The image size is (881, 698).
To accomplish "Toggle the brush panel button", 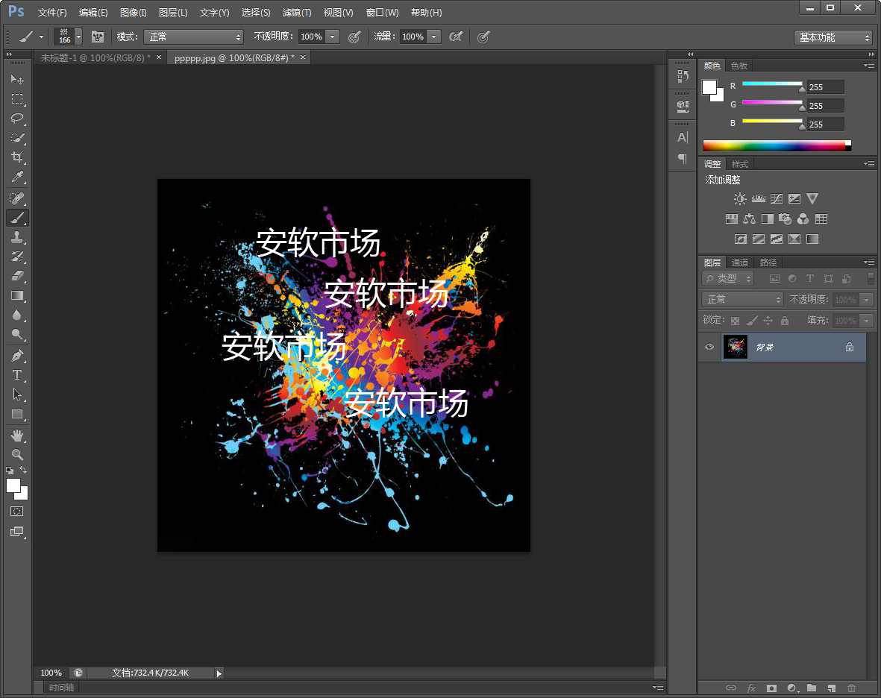I will (98, 37).
